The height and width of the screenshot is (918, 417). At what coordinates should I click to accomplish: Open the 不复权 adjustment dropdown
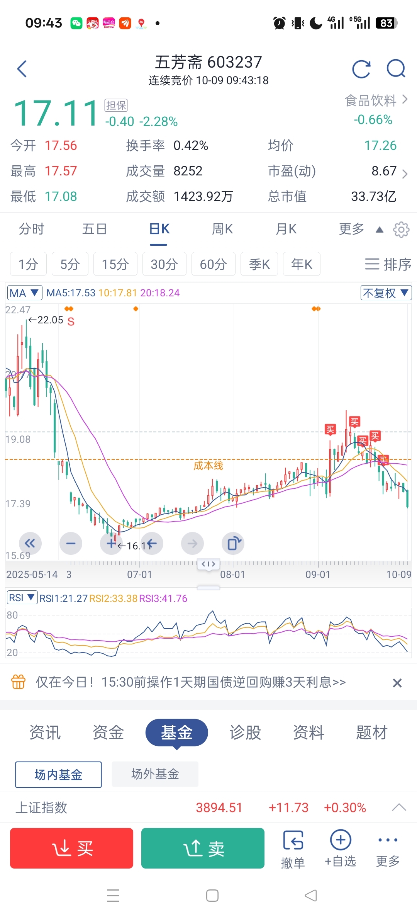[386, 293]
